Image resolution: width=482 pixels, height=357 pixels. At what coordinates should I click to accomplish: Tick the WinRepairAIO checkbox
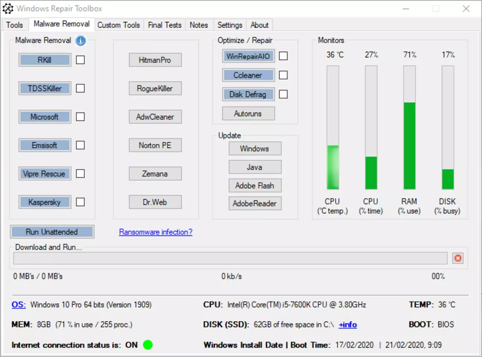coord(283,56)
